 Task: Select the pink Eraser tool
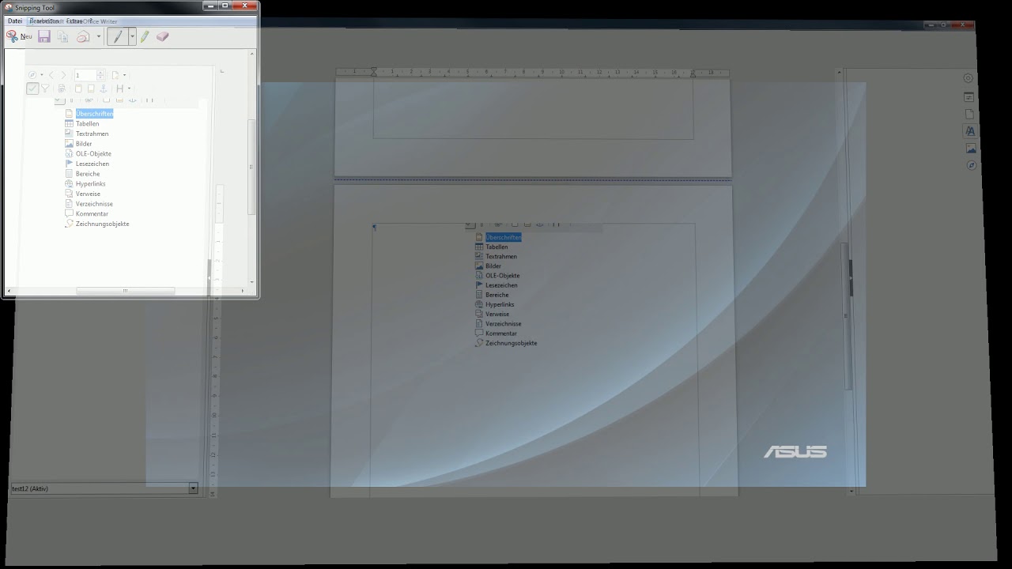click(162, 36)
